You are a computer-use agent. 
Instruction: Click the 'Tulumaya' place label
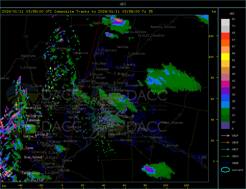[x=102, y=69]
